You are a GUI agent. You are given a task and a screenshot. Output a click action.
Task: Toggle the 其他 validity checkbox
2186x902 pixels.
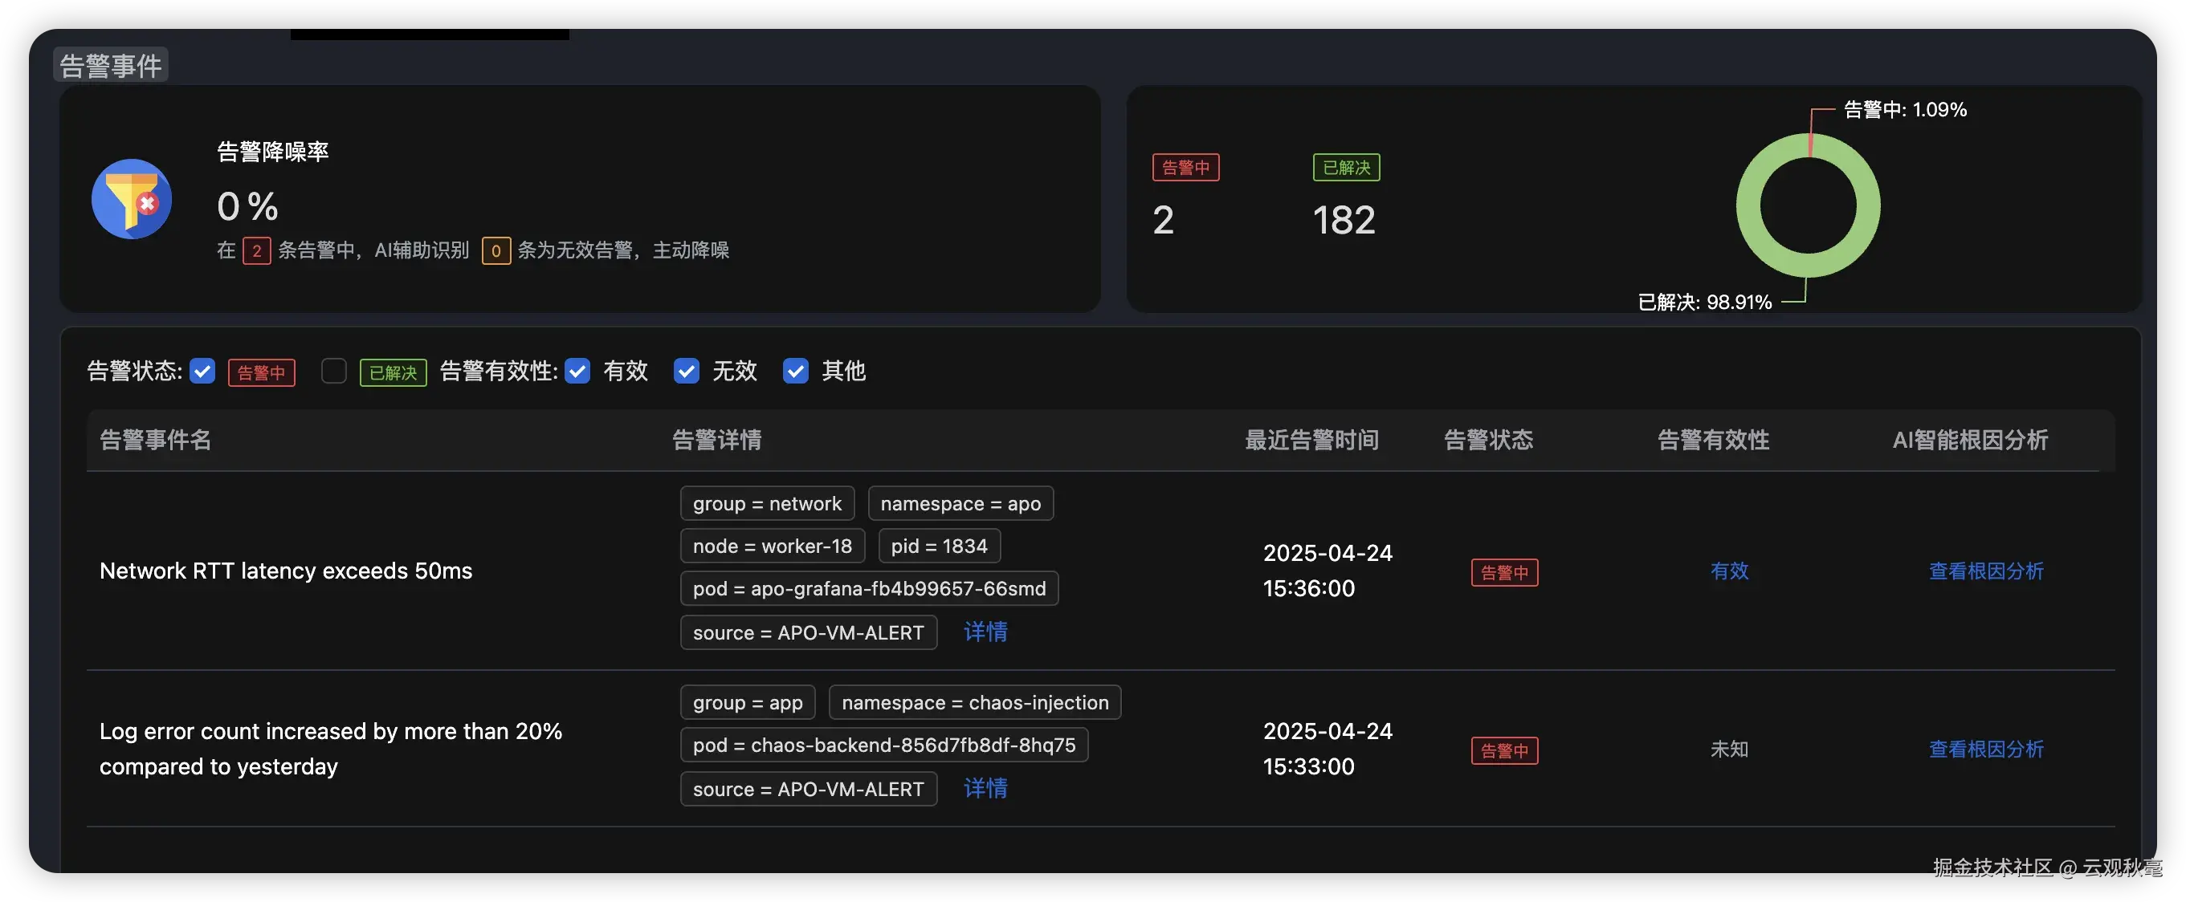click(795, 372)
